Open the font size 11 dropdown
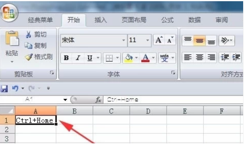Screen dimensions: 246x147 (147, 40)
